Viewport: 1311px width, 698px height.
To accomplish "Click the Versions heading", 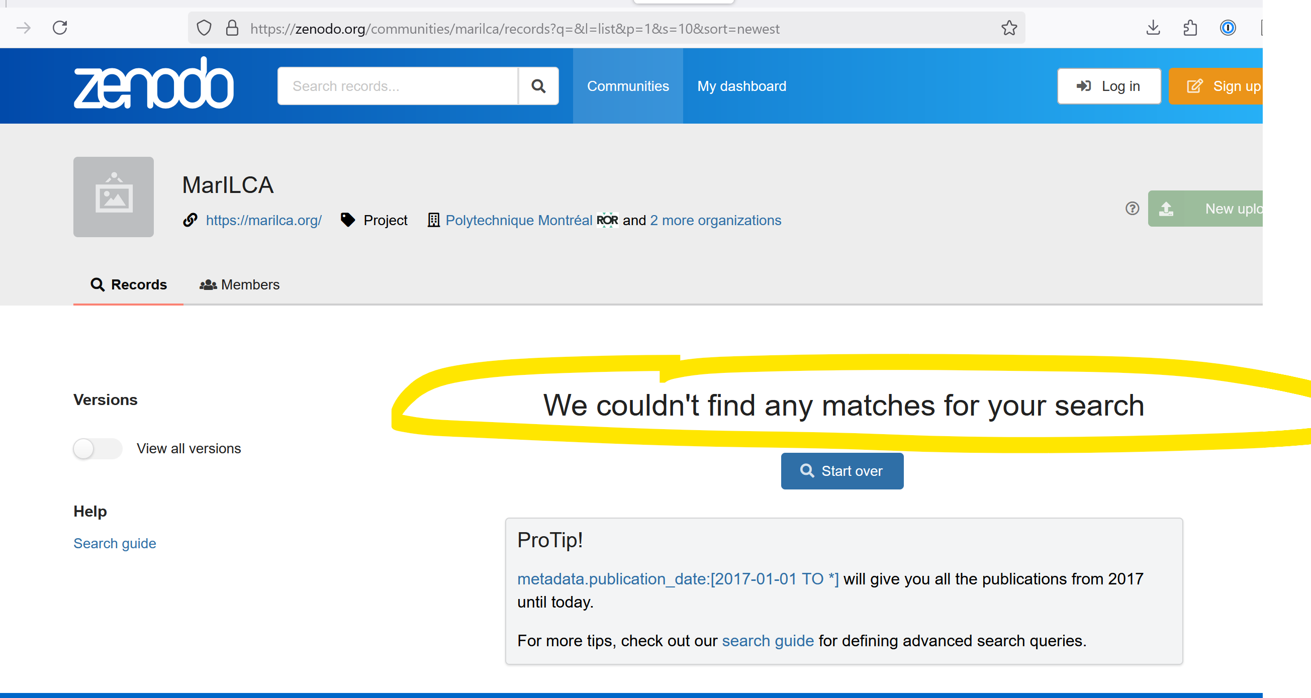I will (x=106, y=400).
